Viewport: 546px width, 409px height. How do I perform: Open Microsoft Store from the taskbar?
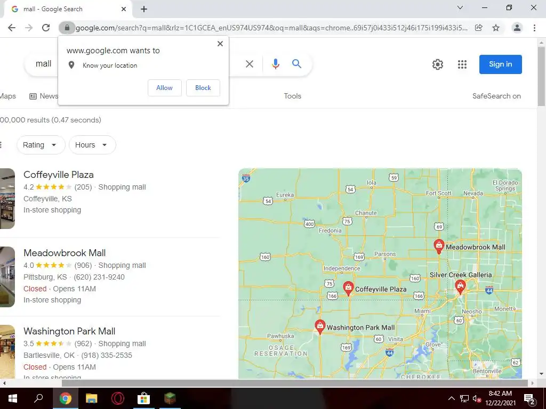(x=143, y=398)
